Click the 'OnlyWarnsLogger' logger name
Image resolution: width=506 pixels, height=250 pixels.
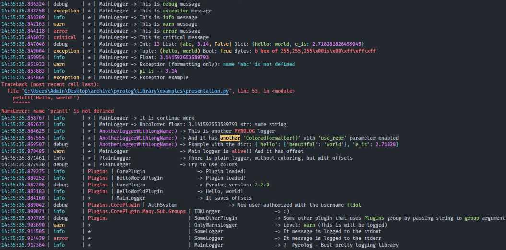(216, 225)
